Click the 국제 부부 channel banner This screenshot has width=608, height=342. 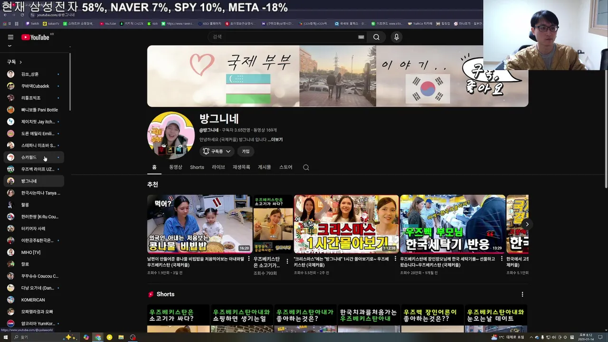click(338, 76)
